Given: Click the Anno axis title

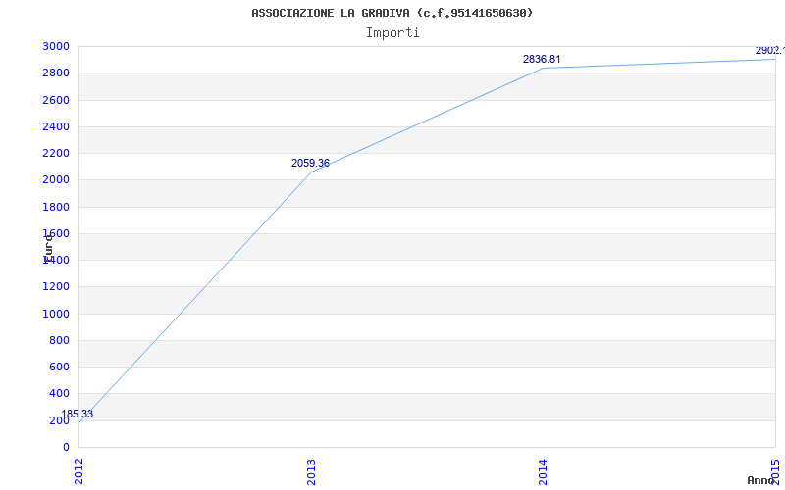Looking at the screenshot, I should (x=760, y=480).
